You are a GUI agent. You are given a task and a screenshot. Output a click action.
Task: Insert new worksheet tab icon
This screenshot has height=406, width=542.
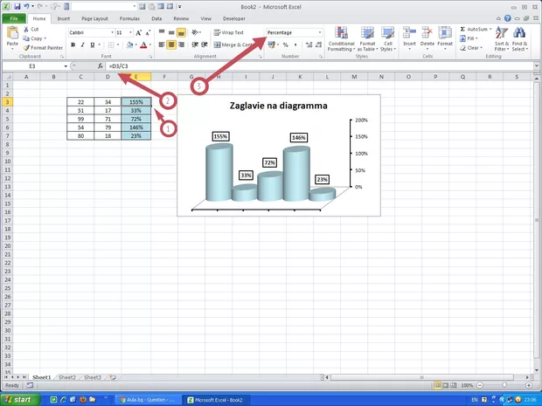[x=113, y=377]
